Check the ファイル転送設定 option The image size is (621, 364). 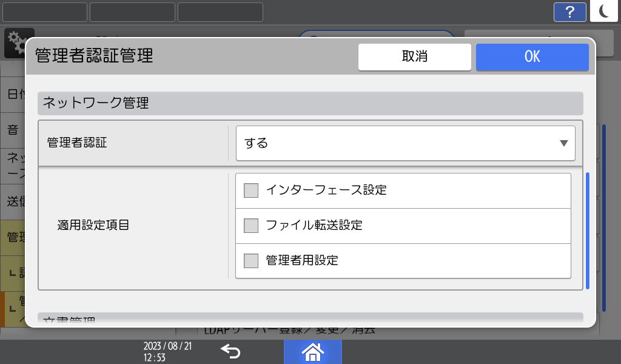pos(250,225)
